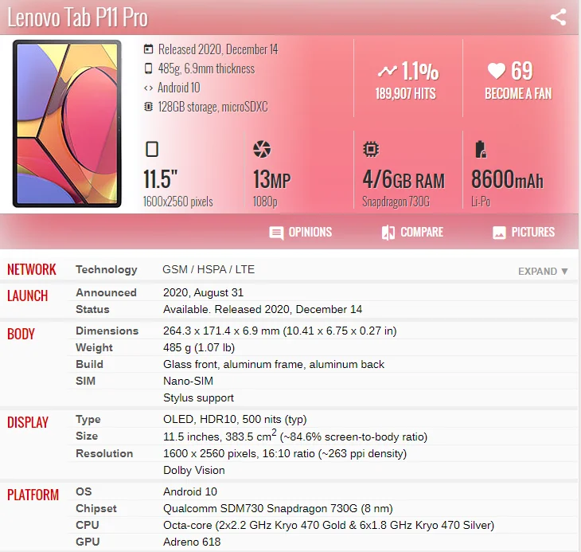Click the display Size label link
581x552 pixels.
pyautogui.click(x=87, y=436)
